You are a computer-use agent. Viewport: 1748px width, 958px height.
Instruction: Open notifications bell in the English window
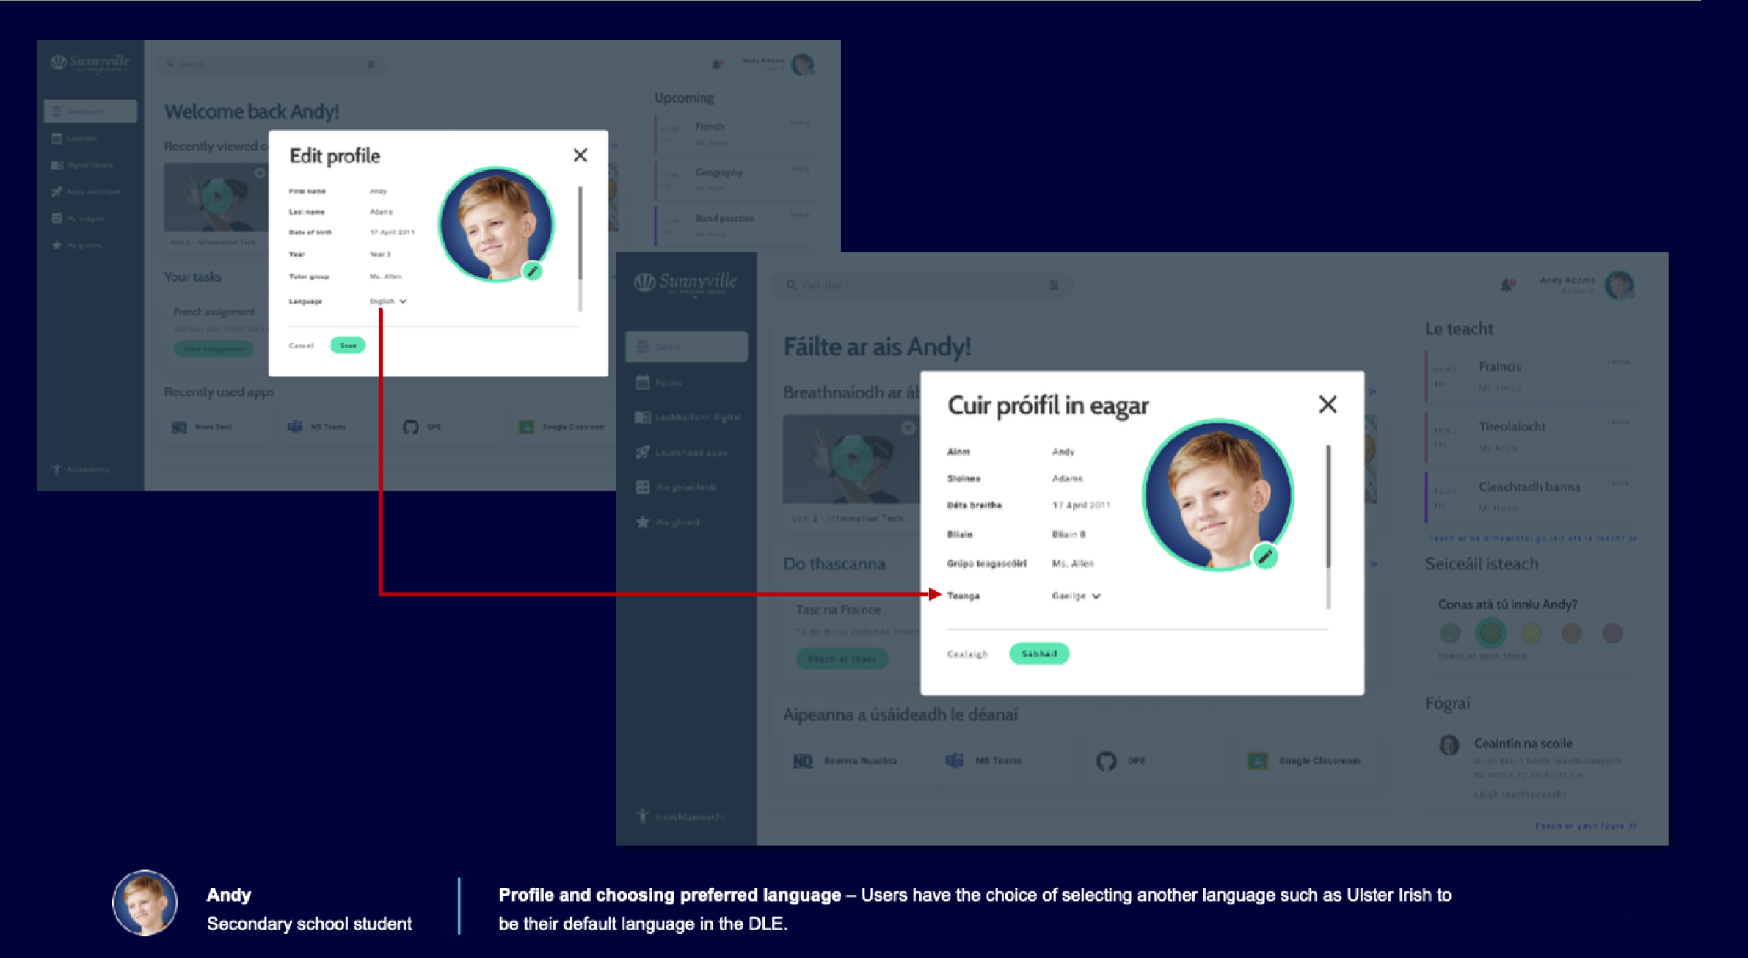[x=717, y=65]
